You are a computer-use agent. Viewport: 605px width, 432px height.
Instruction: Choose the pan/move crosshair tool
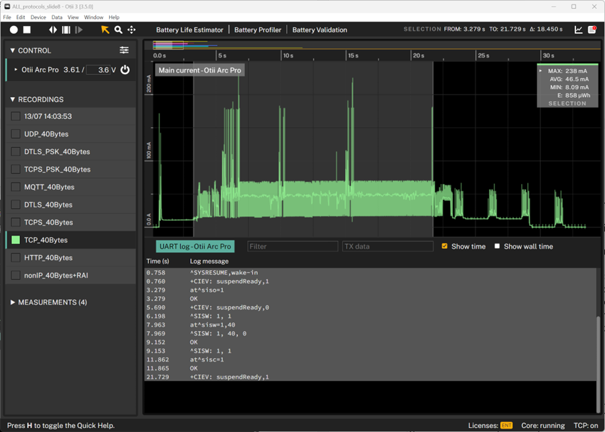(x=131, y=29)
